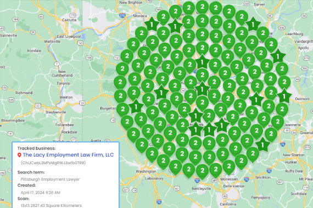
Task: Click the US 40 shield near Bentleyville
Action: [x=176, y=188]
